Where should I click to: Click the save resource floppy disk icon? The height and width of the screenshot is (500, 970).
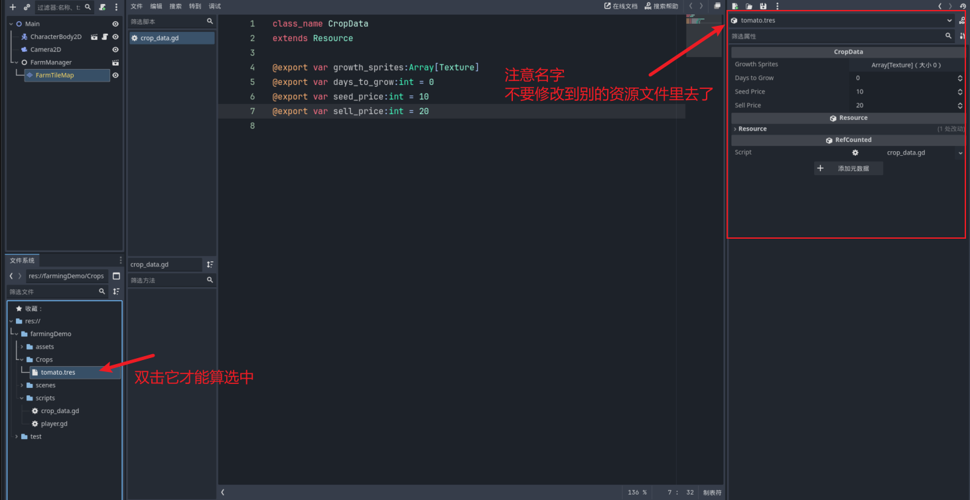point(763,7)
